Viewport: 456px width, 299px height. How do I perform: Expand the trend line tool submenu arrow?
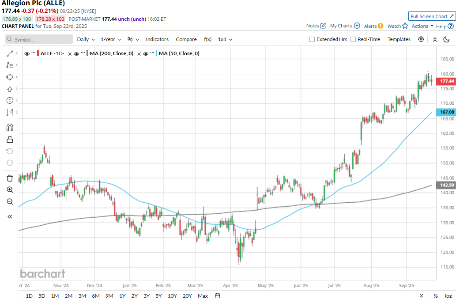coord(17,53)
